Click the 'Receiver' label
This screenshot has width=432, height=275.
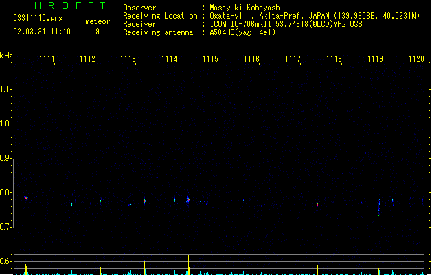coord(139,24)
